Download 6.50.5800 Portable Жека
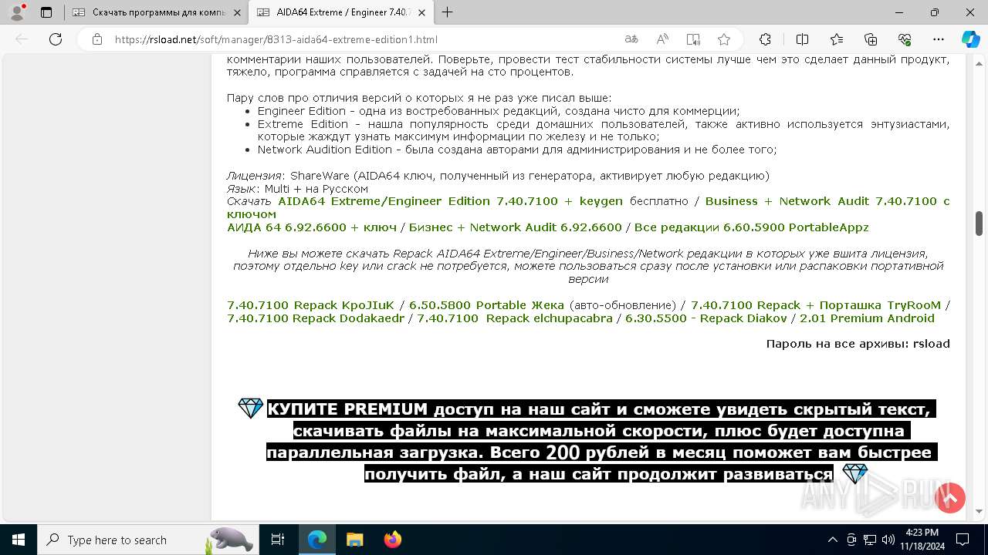 [x=487, y=305]
